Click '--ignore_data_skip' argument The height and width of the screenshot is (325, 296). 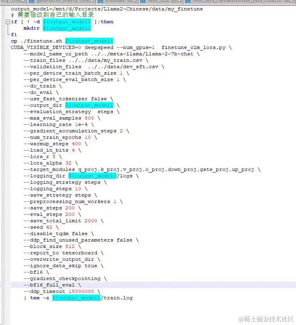[x=52, y=266]
